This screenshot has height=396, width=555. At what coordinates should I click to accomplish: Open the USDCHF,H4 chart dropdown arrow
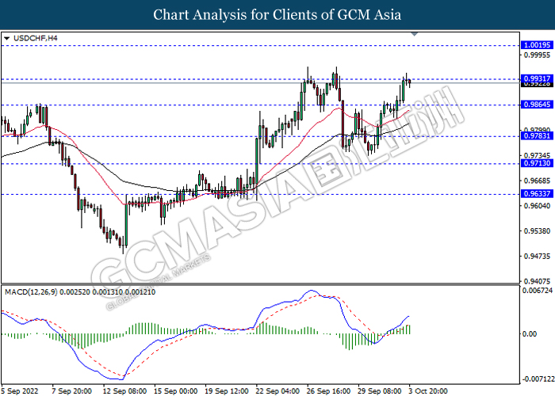(x=6, y=38)
